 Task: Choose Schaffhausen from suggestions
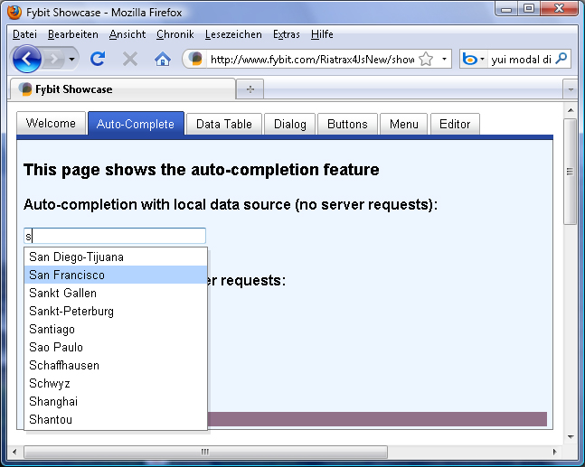coord(116,365)
